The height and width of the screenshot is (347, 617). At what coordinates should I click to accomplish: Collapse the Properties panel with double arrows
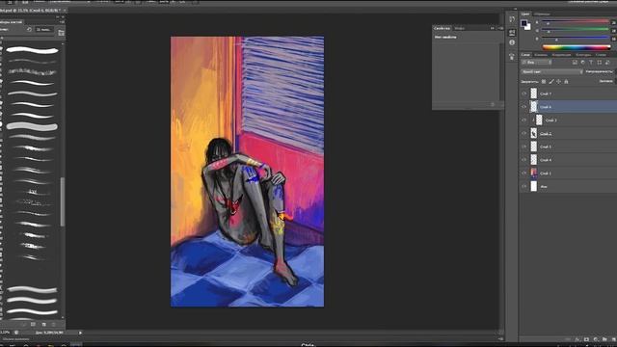493,28
